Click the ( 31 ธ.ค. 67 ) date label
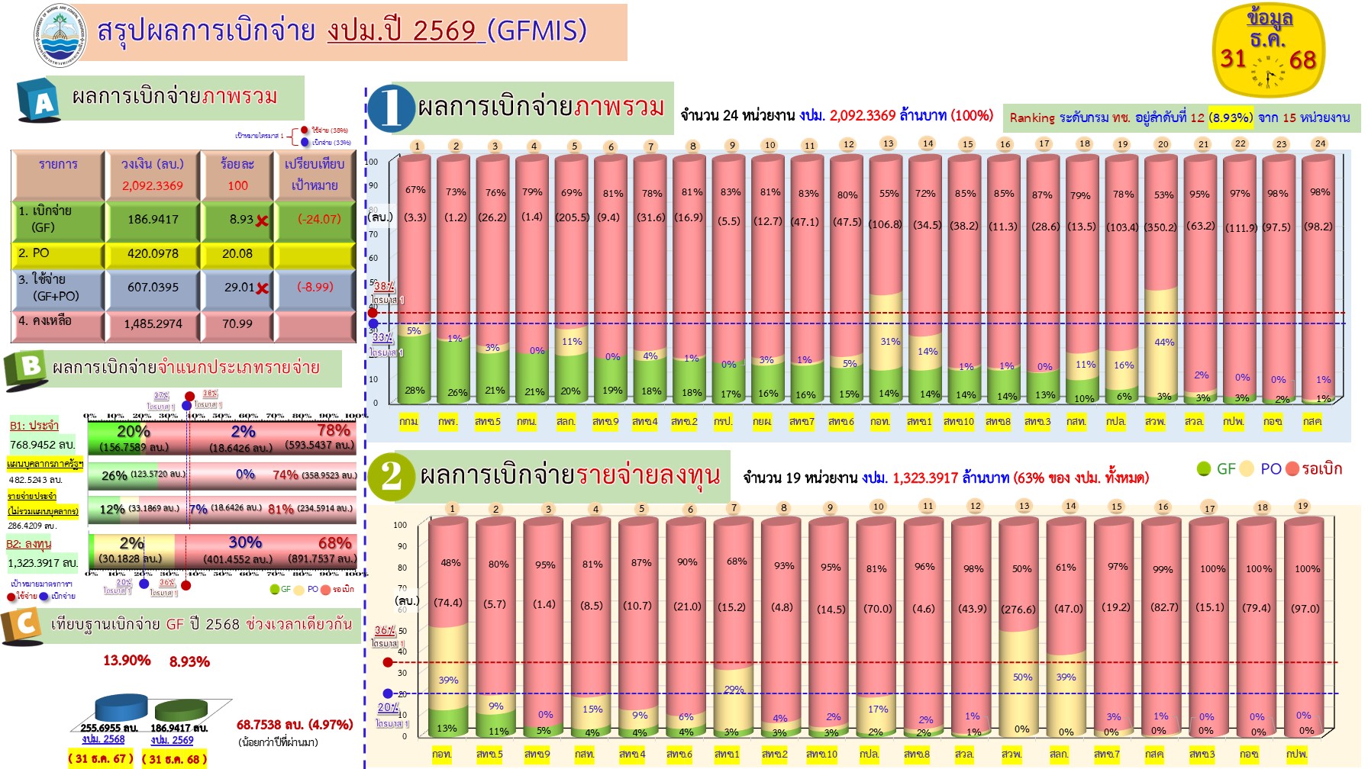 (x=100, y=759)
